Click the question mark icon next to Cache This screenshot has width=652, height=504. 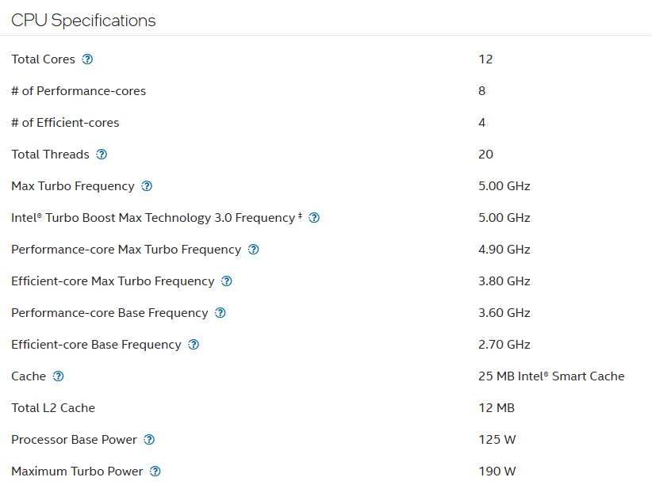coord(58,376)
